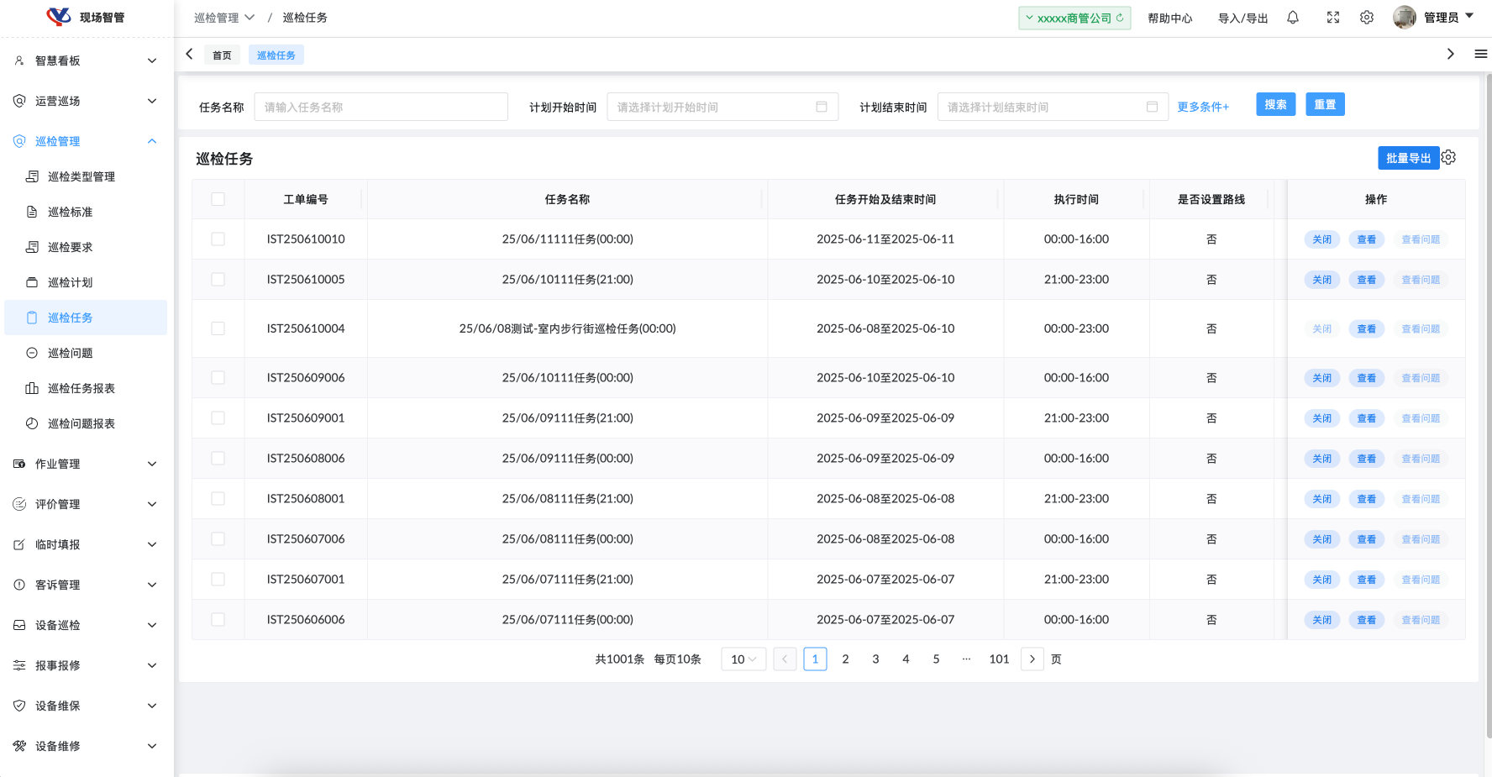Click calendar icon in planned start time field
This screenshot has height=777, width=1492.
point(822,107)
